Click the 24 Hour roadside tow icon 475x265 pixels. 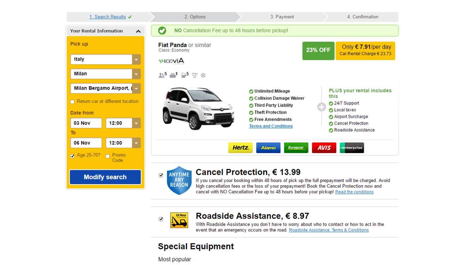[x=179, y=220]
